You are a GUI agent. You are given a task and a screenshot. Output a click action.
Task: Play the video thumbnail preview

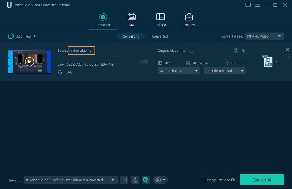pyautogui.click(x=30, y=62)
